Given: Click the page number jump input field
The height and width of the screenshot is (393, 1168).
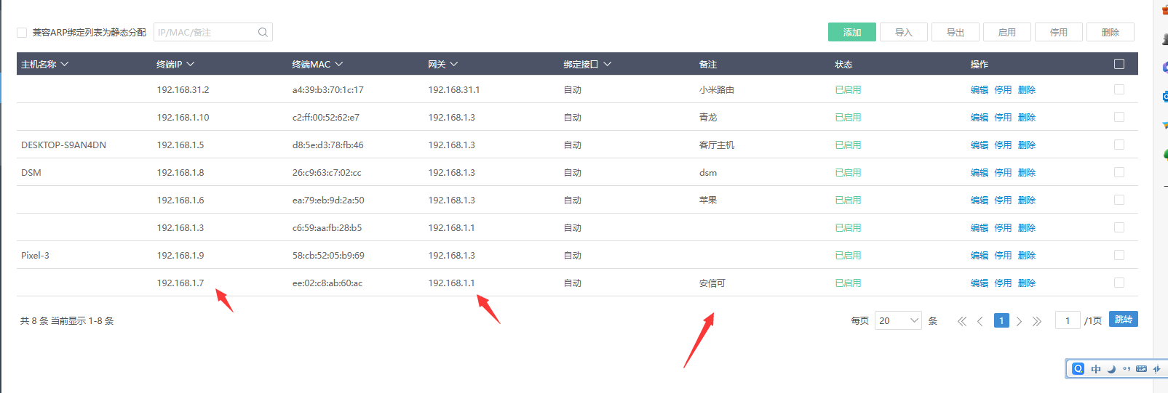Looking at the screenshot, I should 1068,320.
